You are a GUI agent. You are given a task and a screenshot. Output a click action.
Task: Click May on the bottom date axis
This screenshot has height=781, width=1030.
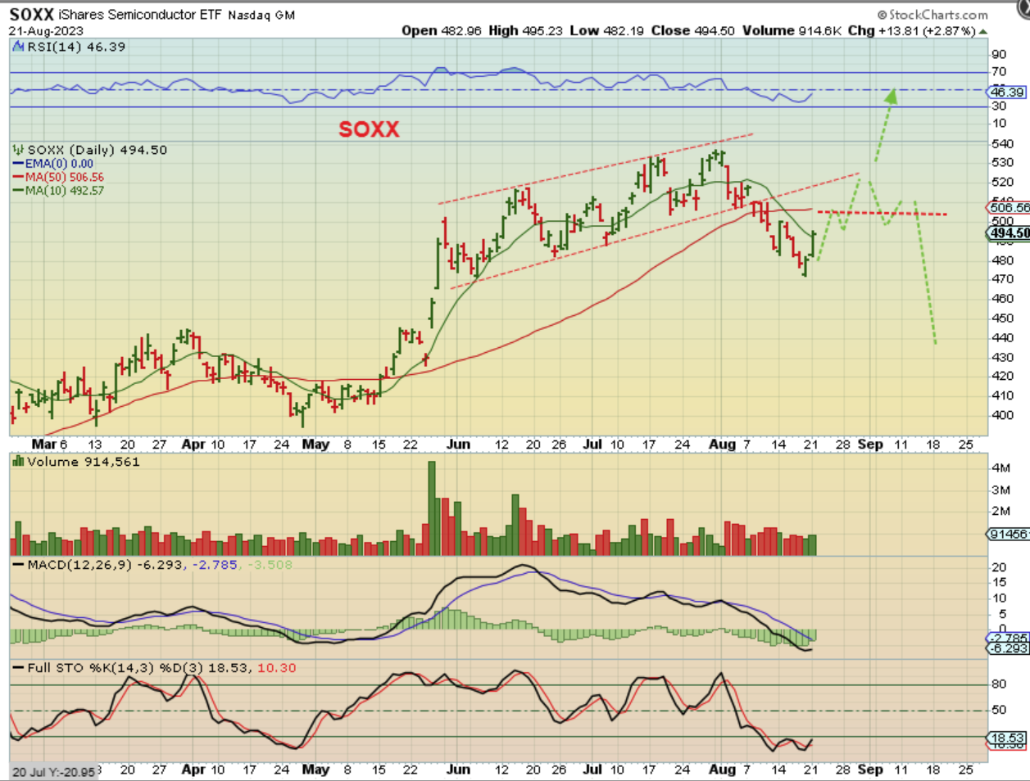click(315, 770)
